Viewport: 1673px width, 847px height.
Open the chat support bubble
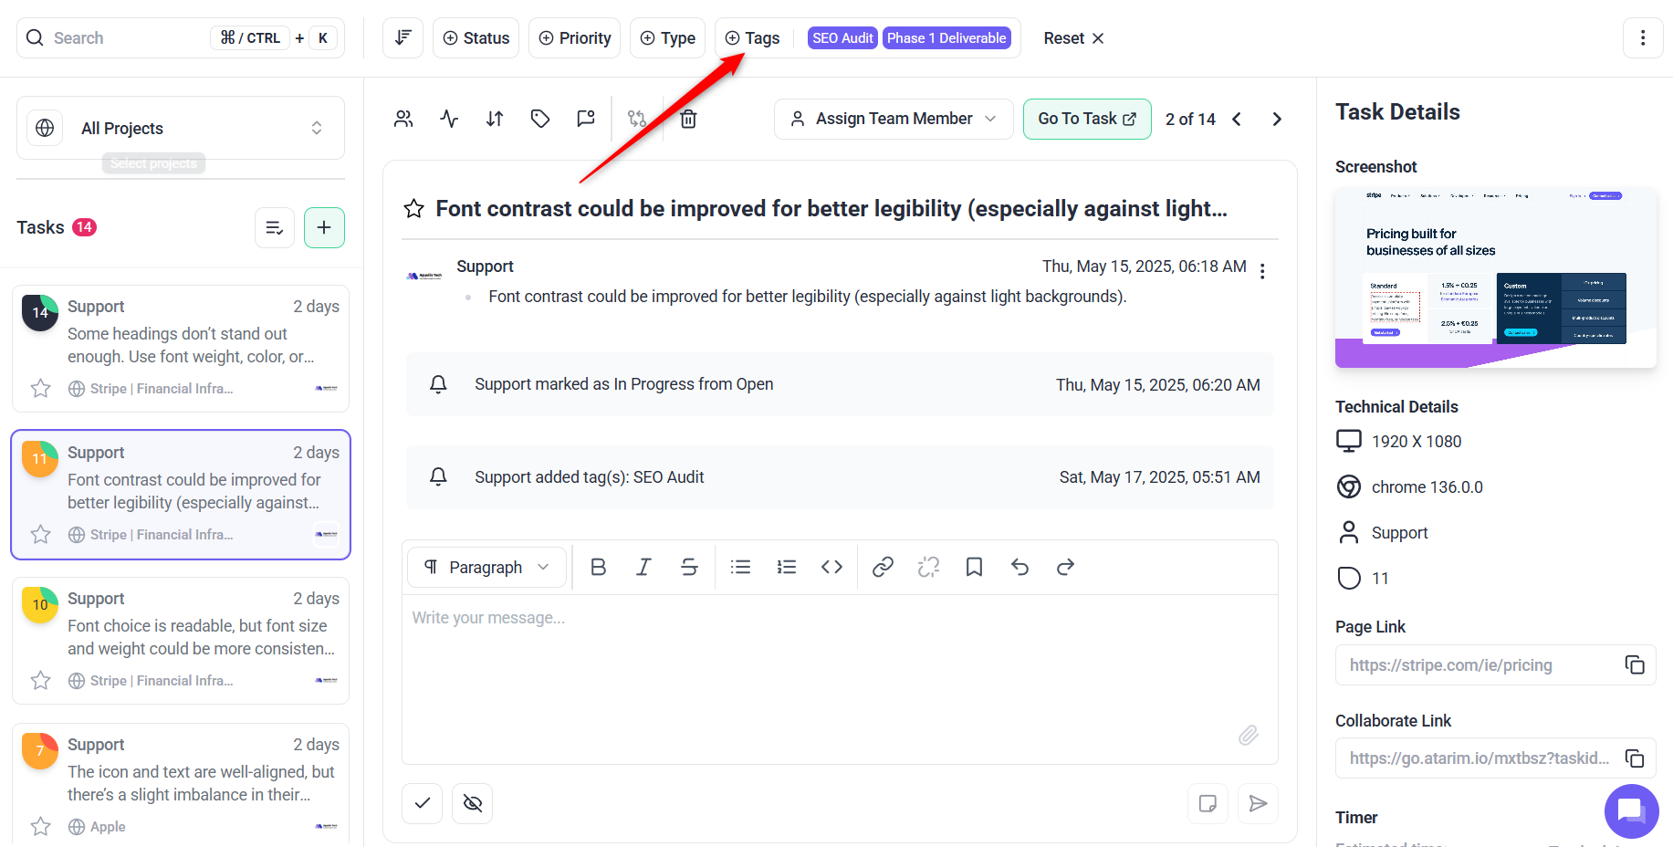(x=1631, y=810)
